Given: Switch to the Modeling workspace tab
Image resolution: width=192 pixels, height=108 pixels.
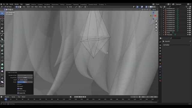Looking at the screenshot, I should click(x=34, y=4).
